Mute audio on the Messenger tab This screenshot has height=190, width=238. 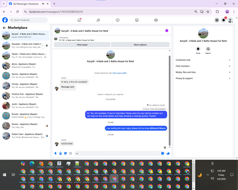pos(43,4)
